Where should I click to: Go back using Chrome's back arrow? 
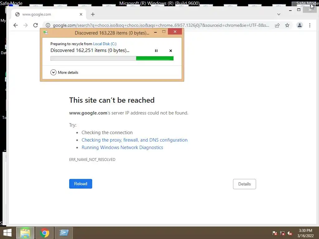(16, 25)
